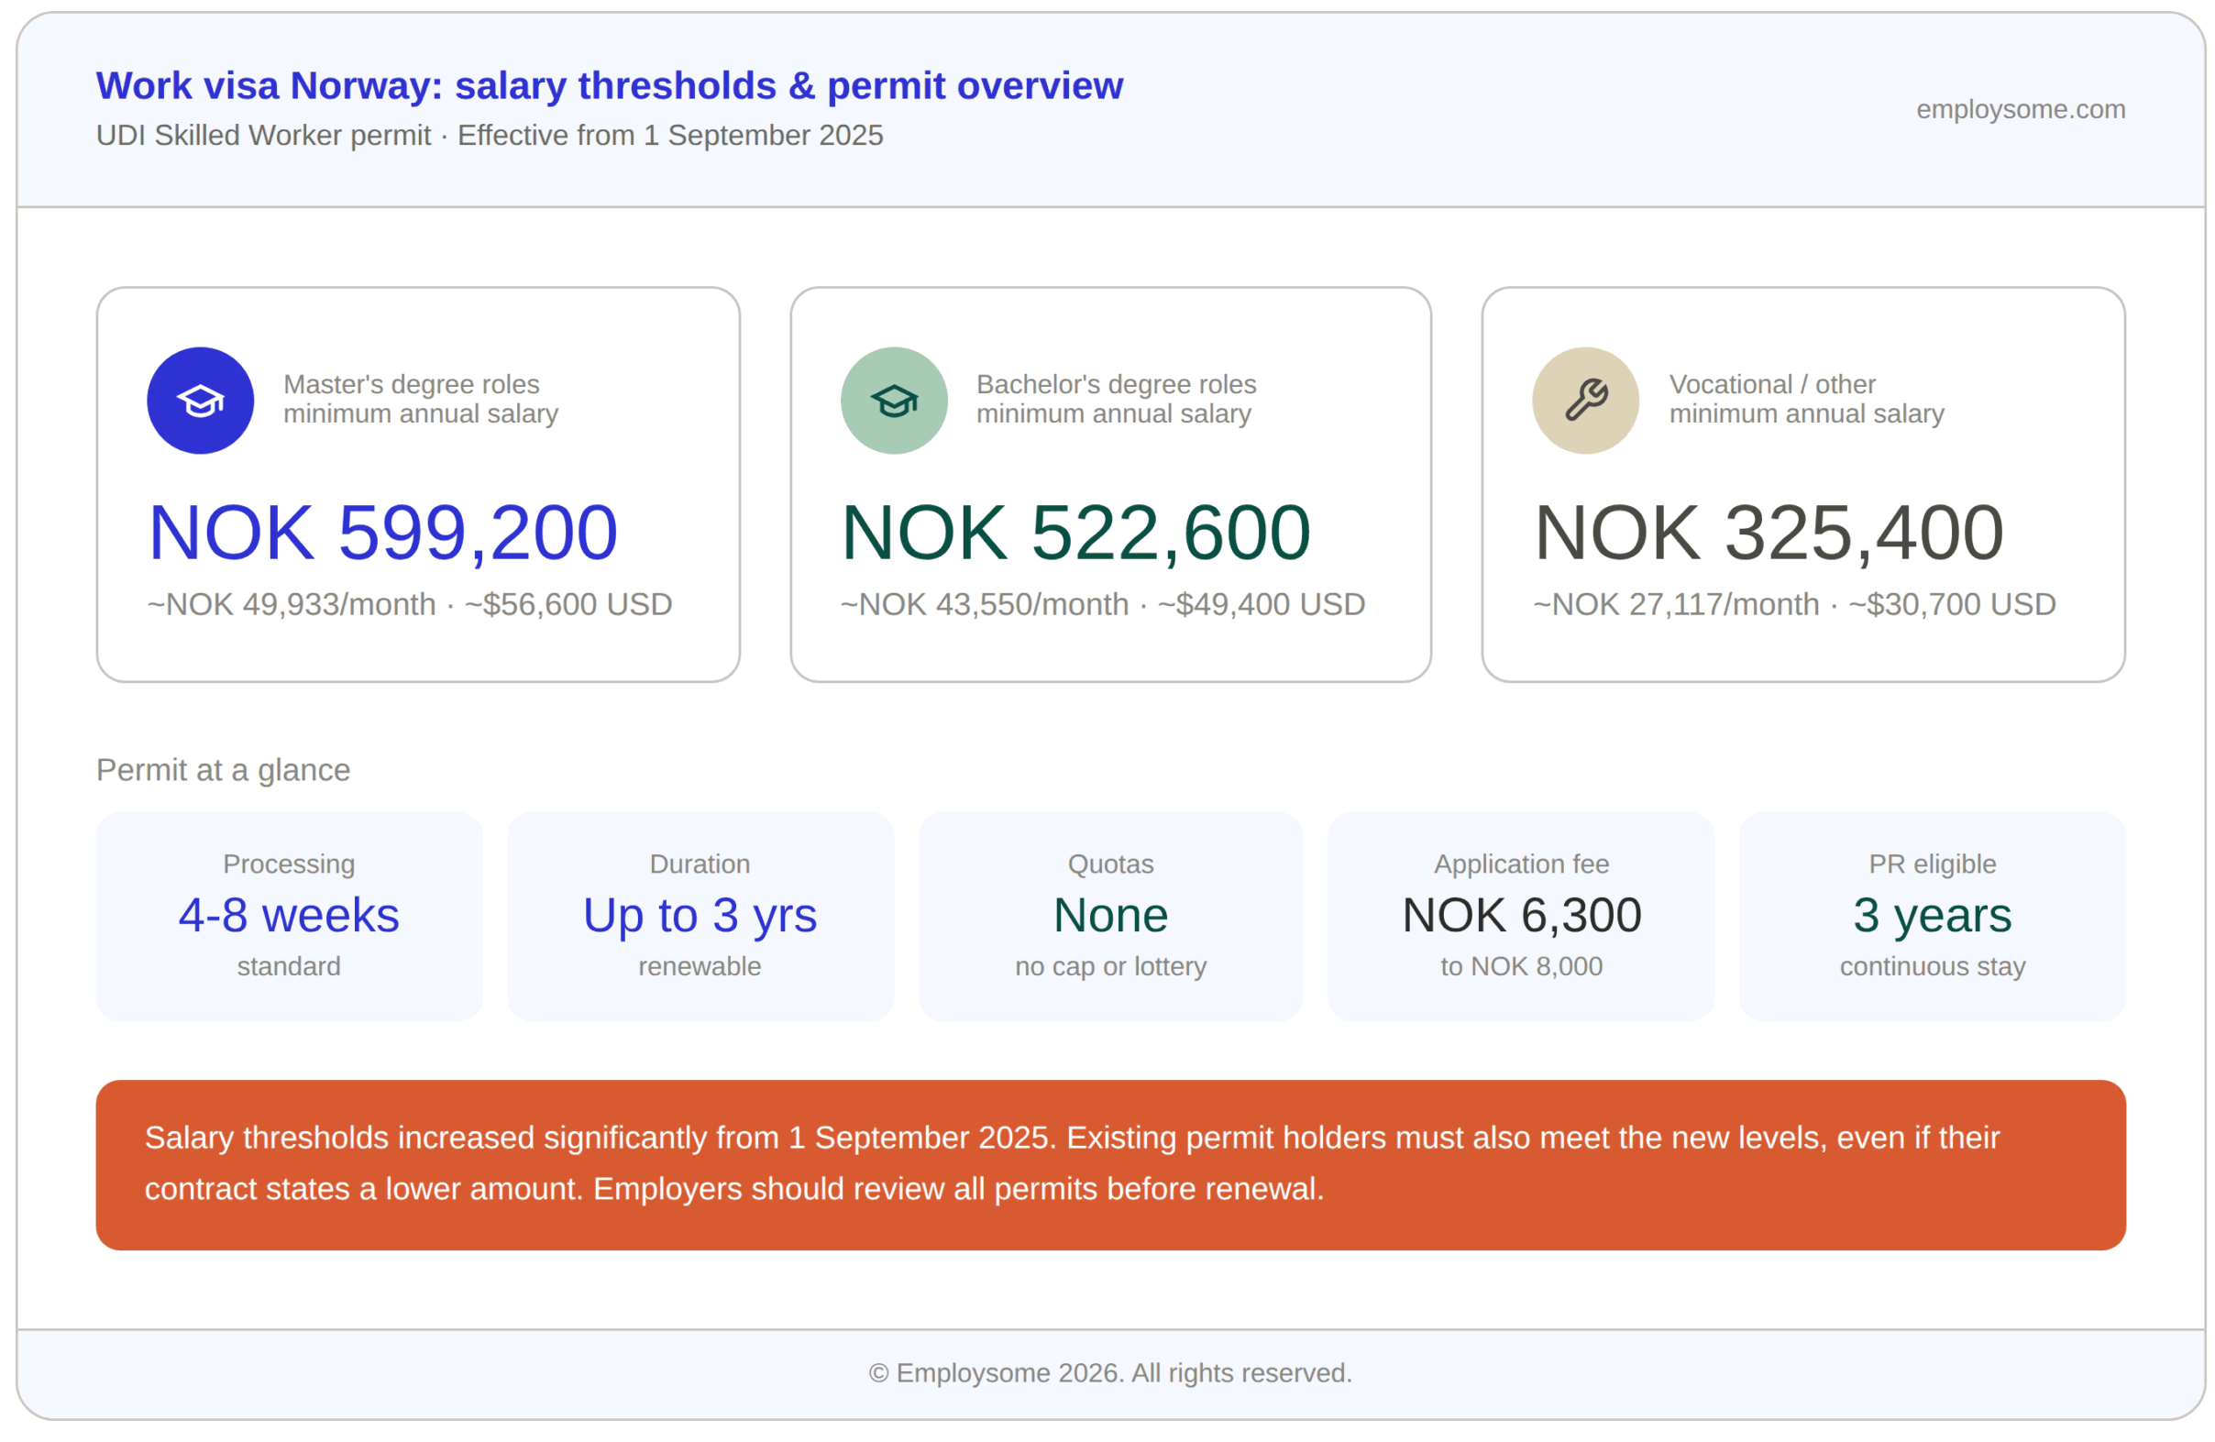The width and height of the screenshot is (2215, 1442).
Task: Click the Quotas None panel
Action: 1109,917
